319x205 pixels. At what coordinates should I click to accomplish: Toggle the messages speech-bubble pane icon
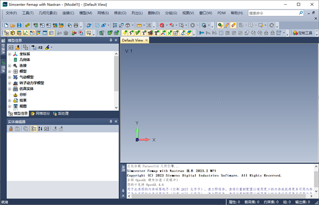point(89,33)
